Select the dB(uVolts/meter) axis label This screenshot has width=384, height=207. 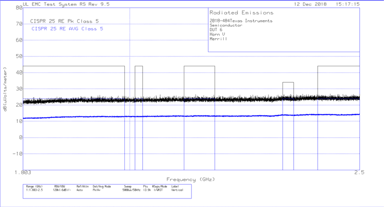click(x=5, y=88)
